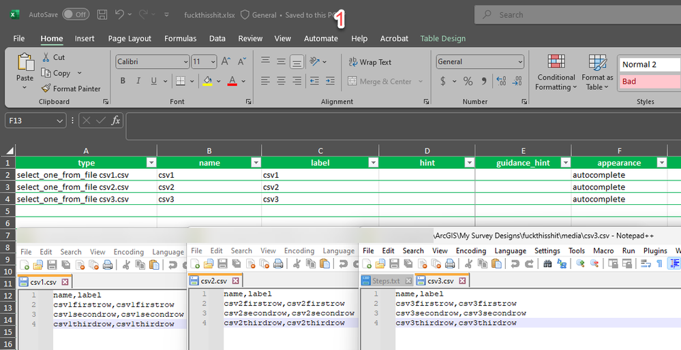The image size is (681, 350).
Task: Click the Paste clipboard icon
Action: [25, 62]
